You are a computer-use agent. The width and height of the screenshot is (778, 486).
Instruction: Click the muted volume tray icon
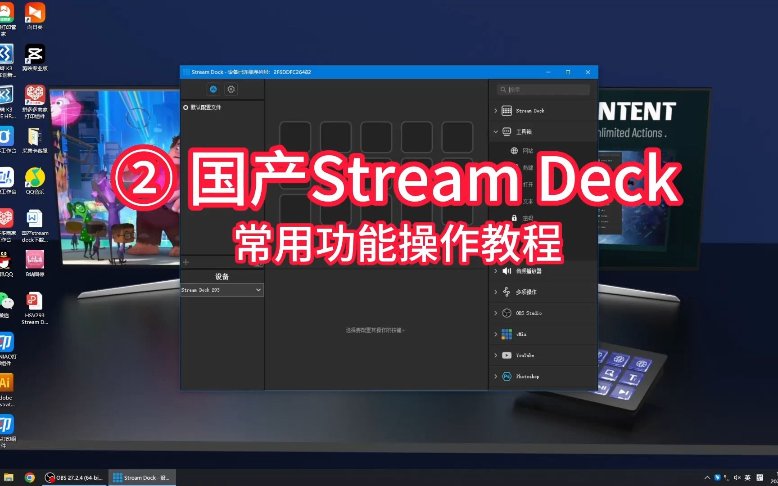(737, 477)
